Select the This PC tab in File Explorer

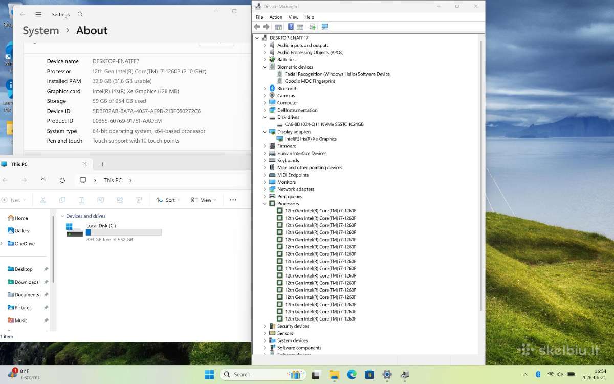click(46, 164)
